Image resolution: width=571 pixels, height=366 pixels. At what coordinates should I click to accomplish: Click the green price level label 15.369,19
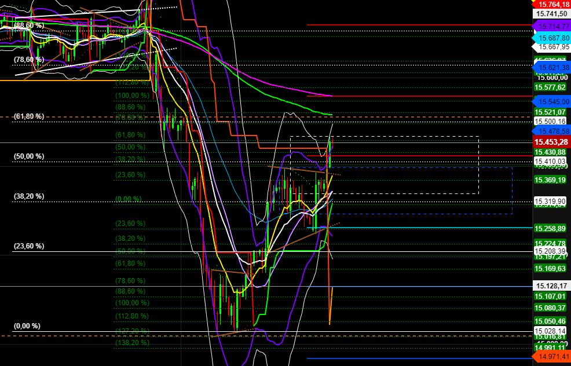coord(549,180)
